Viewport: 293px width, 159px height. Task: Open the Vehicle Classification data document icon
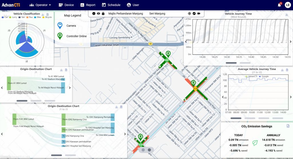47,14
